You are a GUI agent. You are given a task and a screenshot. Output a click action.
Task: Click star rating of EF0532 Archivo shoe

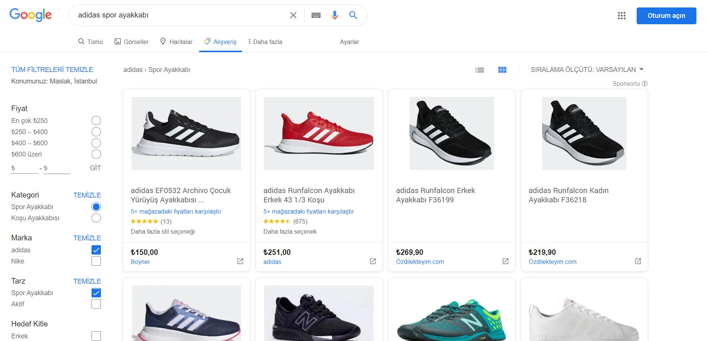[145, 221]
